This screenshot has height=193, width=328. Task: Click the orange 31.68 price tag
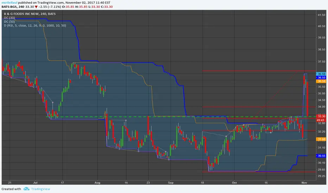321,139
